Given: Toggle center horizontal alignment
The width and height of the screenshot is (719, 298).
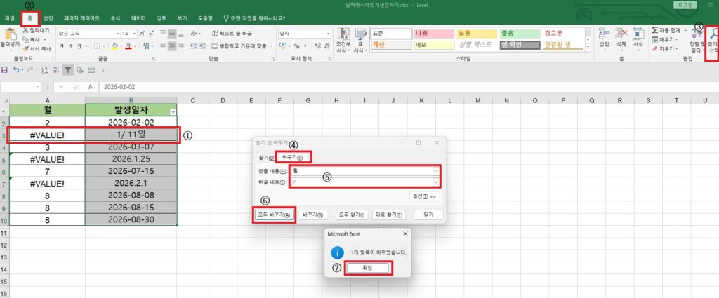Looking at the screenshot, I should coord(172,46).
